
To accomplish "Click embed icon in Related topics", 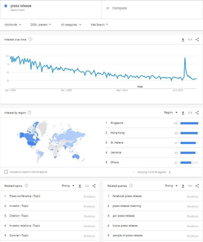I will point(87,186).
